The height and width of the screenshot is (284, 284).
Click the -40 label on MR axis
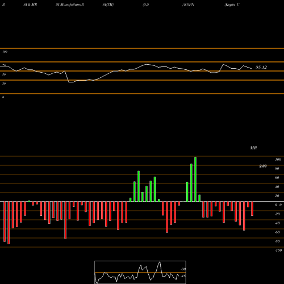(x=277, y=223)
